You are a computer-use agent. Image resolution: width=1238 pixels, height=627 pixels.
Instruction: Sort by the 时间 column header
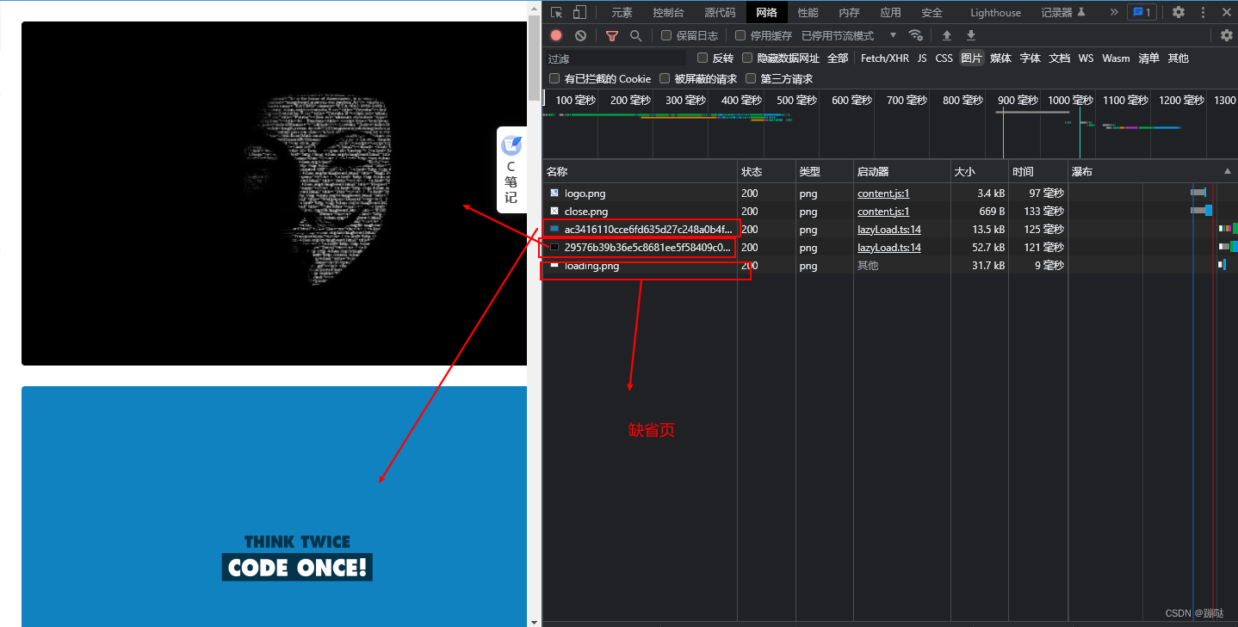pyautogui.click(x=1037, y=171)
